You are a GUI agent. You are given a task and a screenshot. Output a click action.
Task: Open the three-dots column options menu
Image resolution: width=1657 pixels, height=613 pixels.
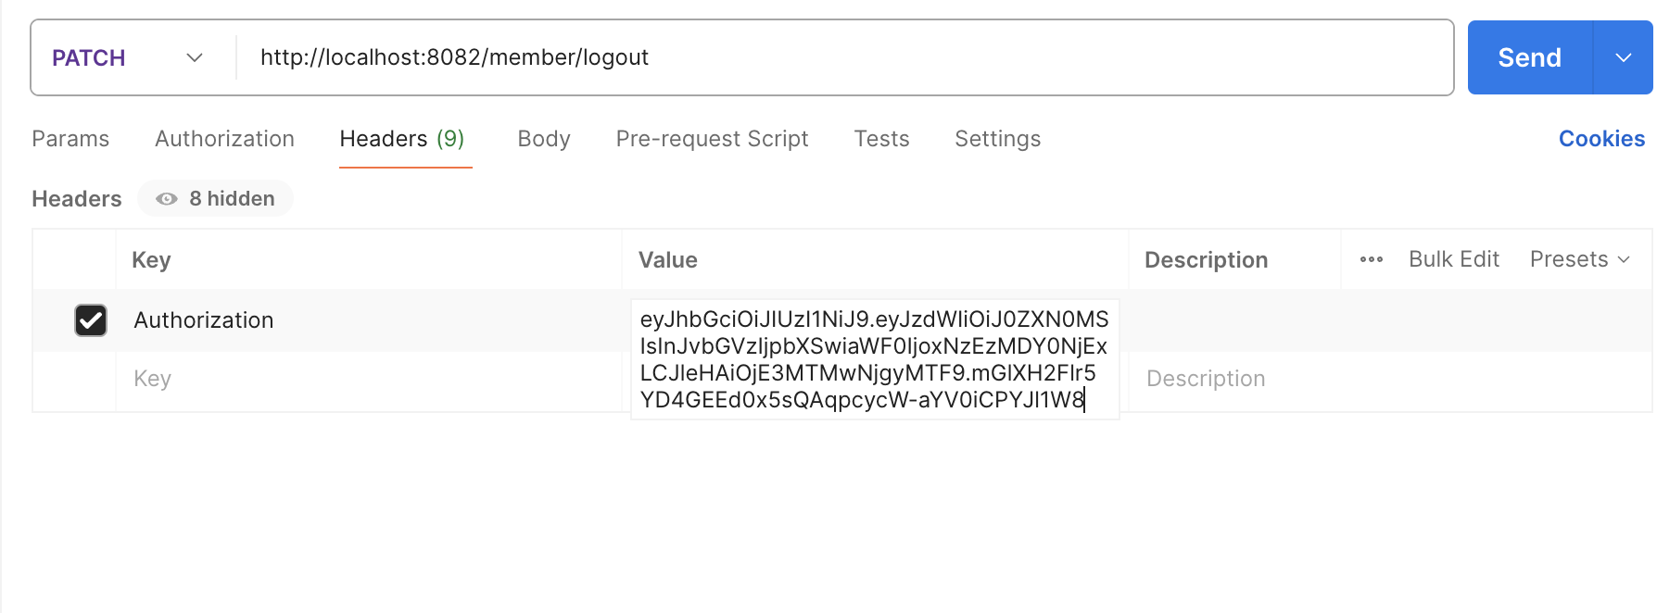coord(1372,259)
